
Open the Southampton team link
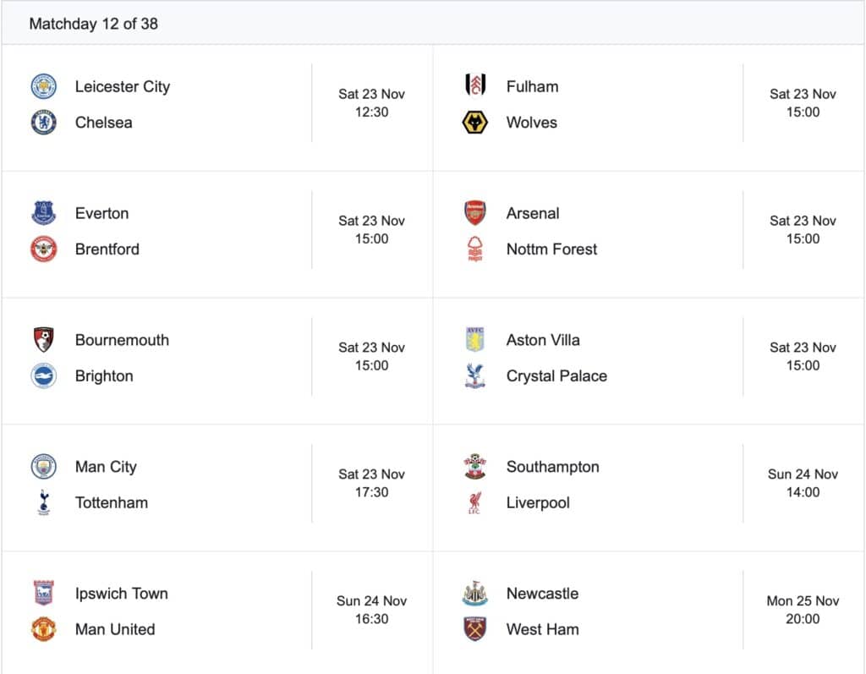point(552,467)
